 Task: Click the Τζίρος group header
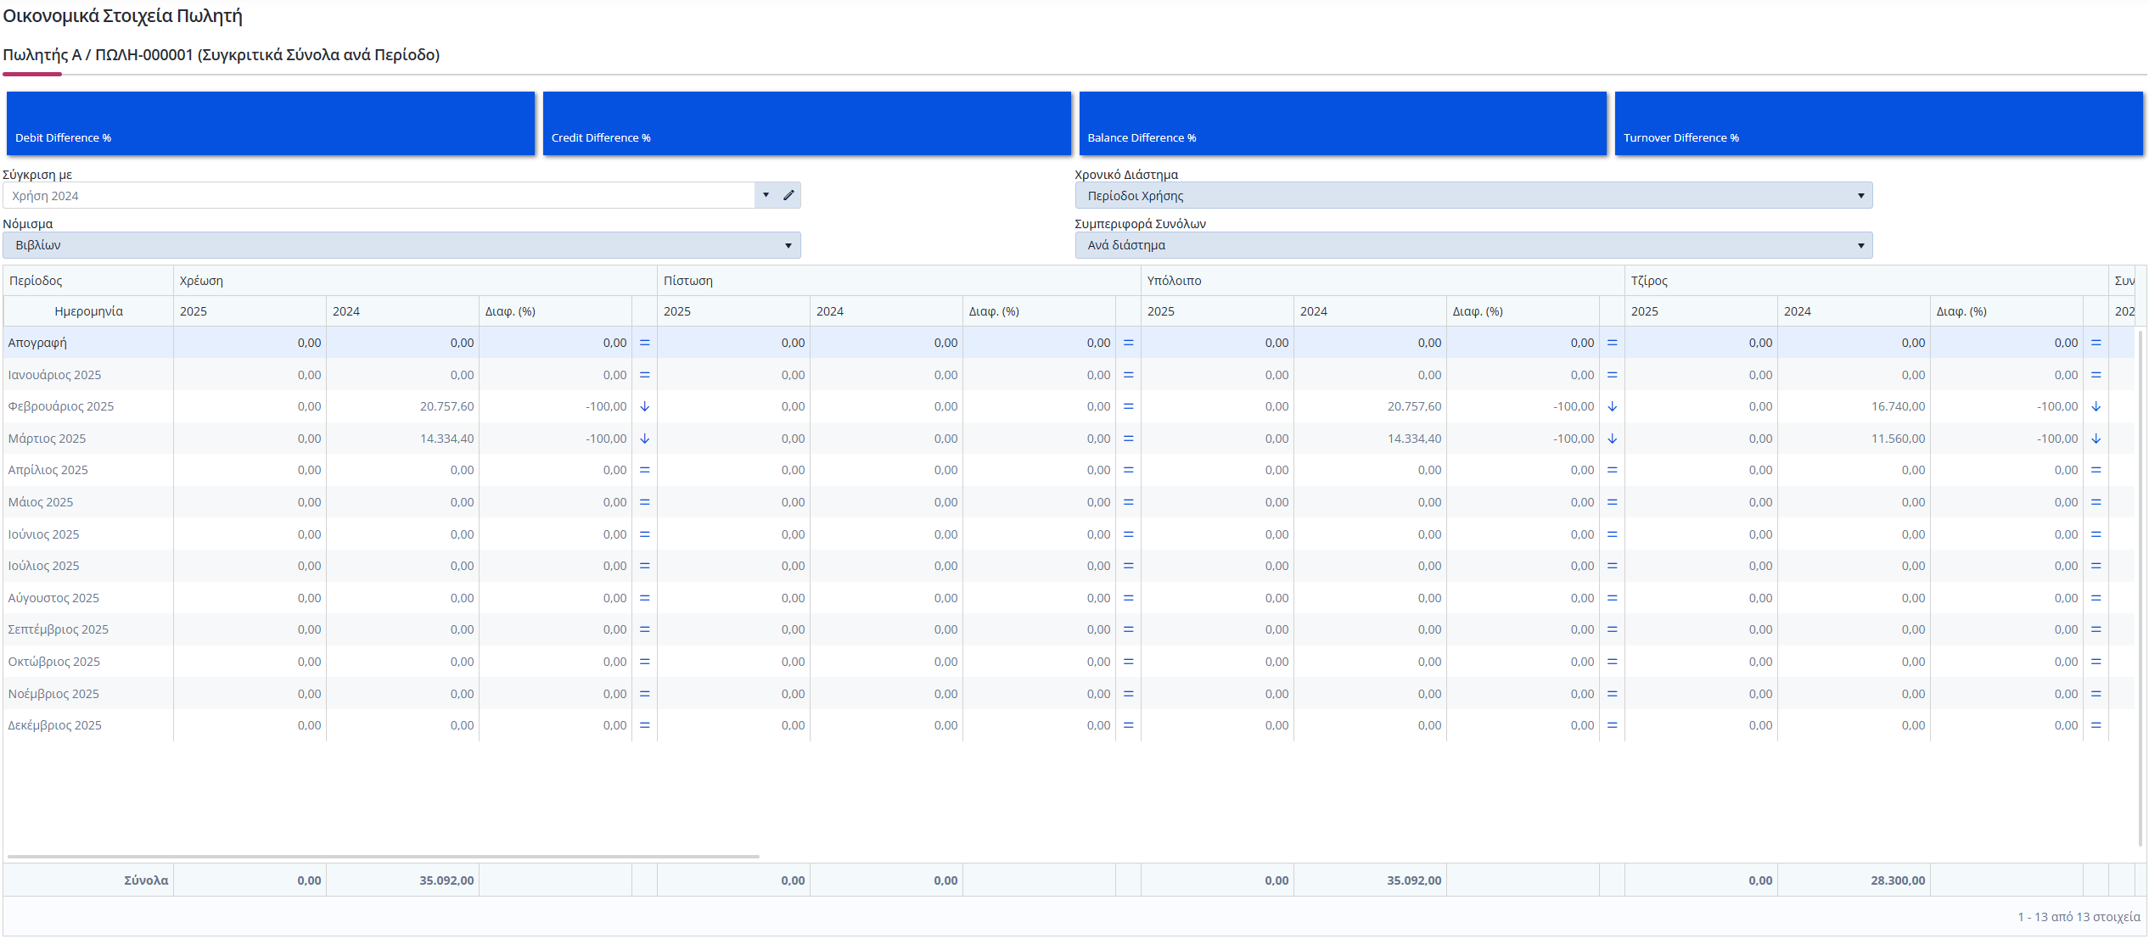point(1866,281)
